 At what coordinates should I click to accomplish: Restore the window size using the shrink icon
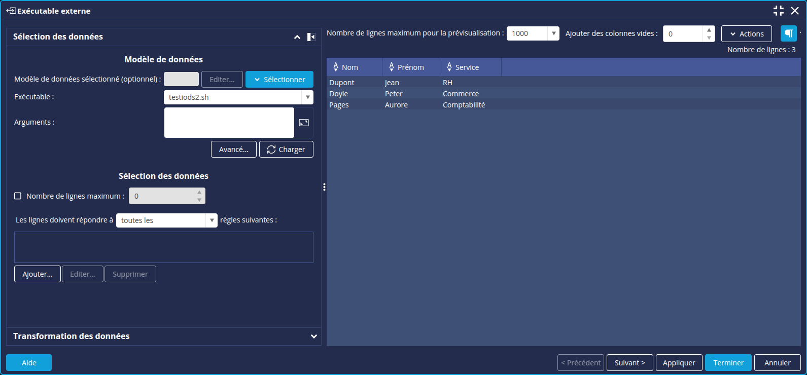coord(779,11)
